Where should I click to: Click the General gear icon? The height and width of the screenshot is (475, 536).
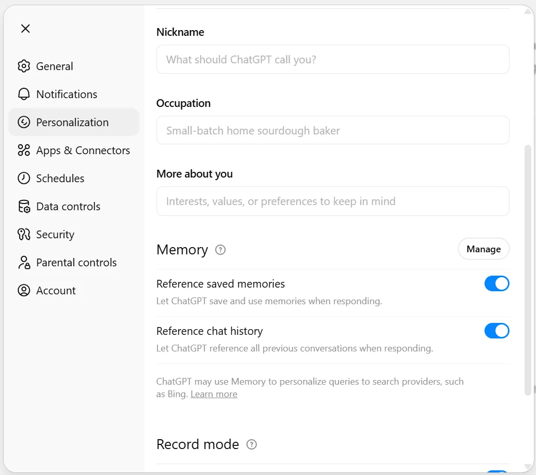tap(24, 66)
